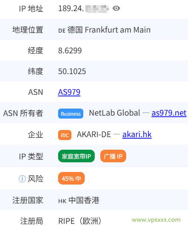Click the 地理位置 row label

pos(28,30)
